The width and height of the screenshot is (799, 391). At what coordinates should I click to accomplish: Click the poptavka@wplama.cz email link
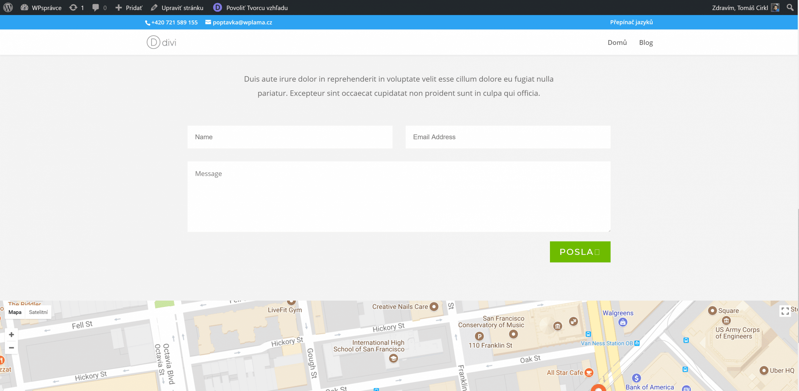[242, 22]
